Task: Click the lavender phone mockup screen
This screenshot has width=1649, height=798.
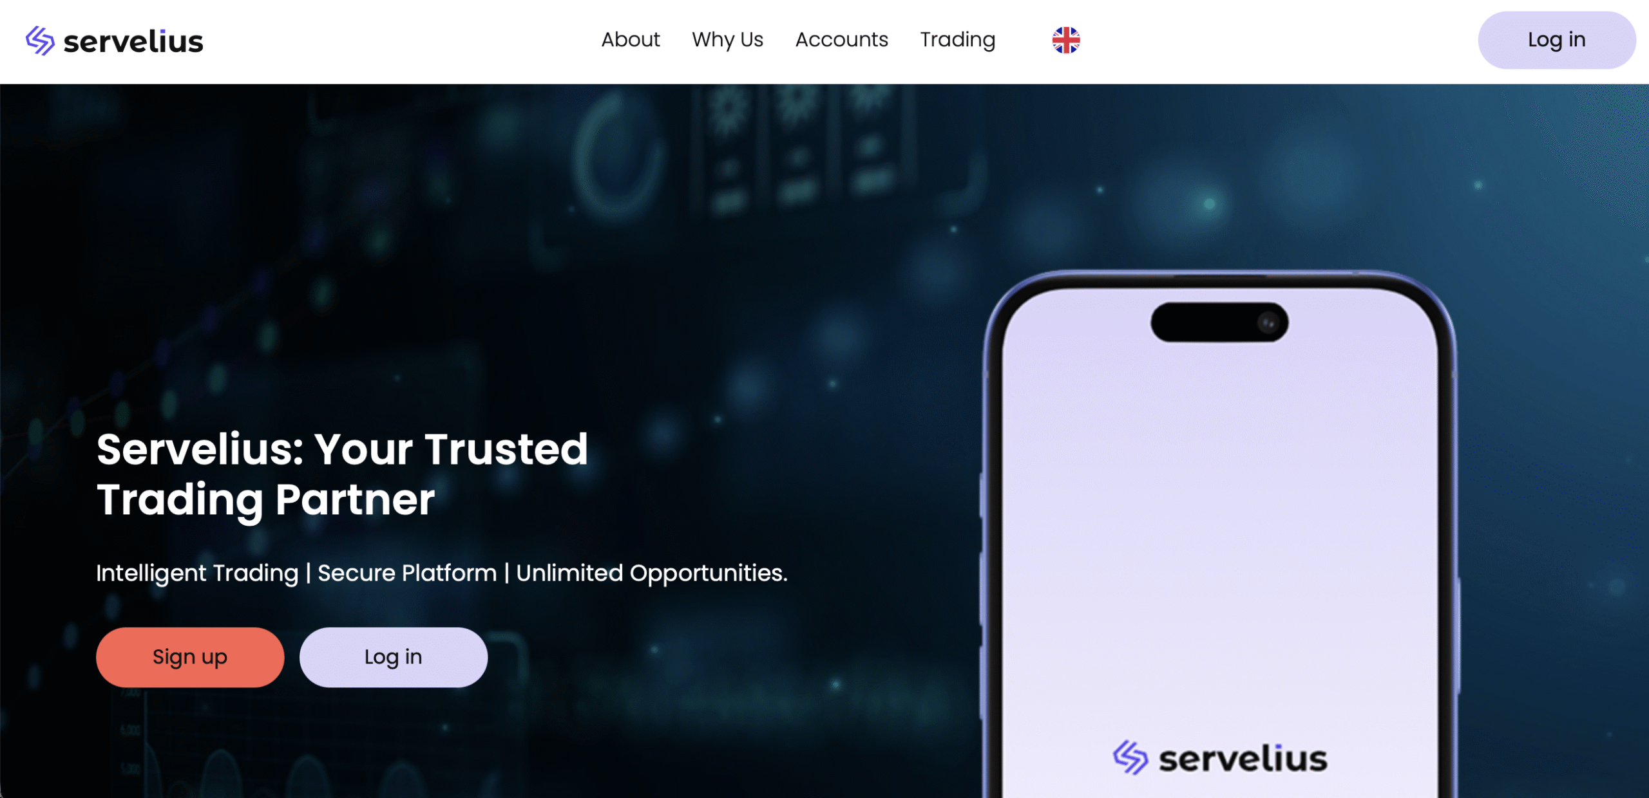Action: point(1219,541)
